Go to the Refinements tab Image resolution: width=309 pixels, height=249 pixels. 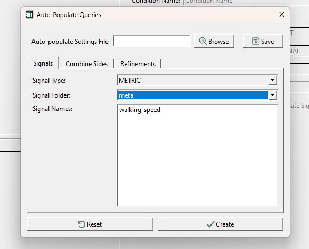click(x=138, y=63)
